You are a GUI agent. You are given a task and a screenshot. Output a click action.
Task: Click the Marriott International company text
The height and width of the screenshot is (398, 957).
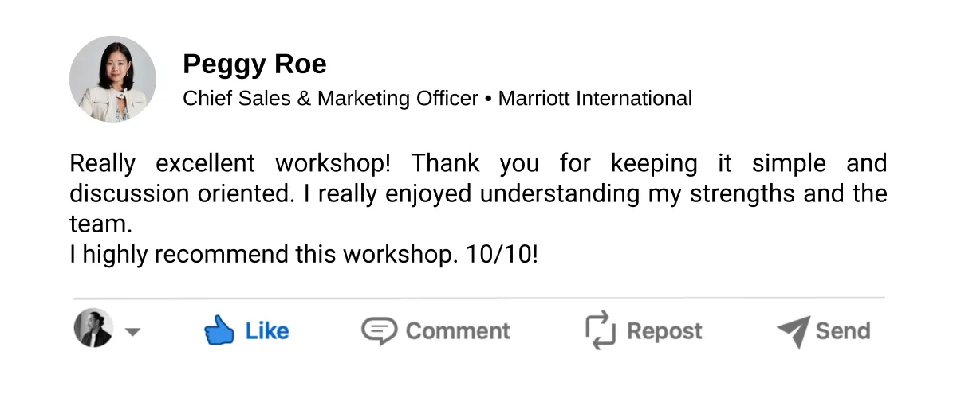click(595, 99)
